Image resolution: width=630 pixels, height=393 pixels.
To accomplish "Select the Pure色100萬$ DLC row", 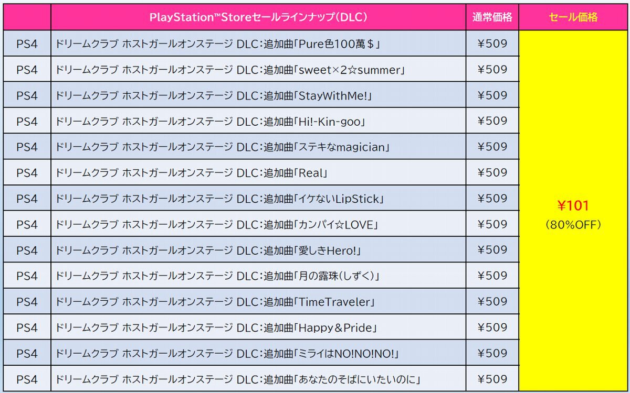I will click(x=217, y=43).
